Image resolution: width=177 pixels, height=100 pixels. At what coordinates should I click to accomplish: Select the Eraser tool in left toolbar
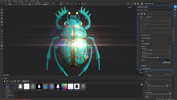point(2,10)
